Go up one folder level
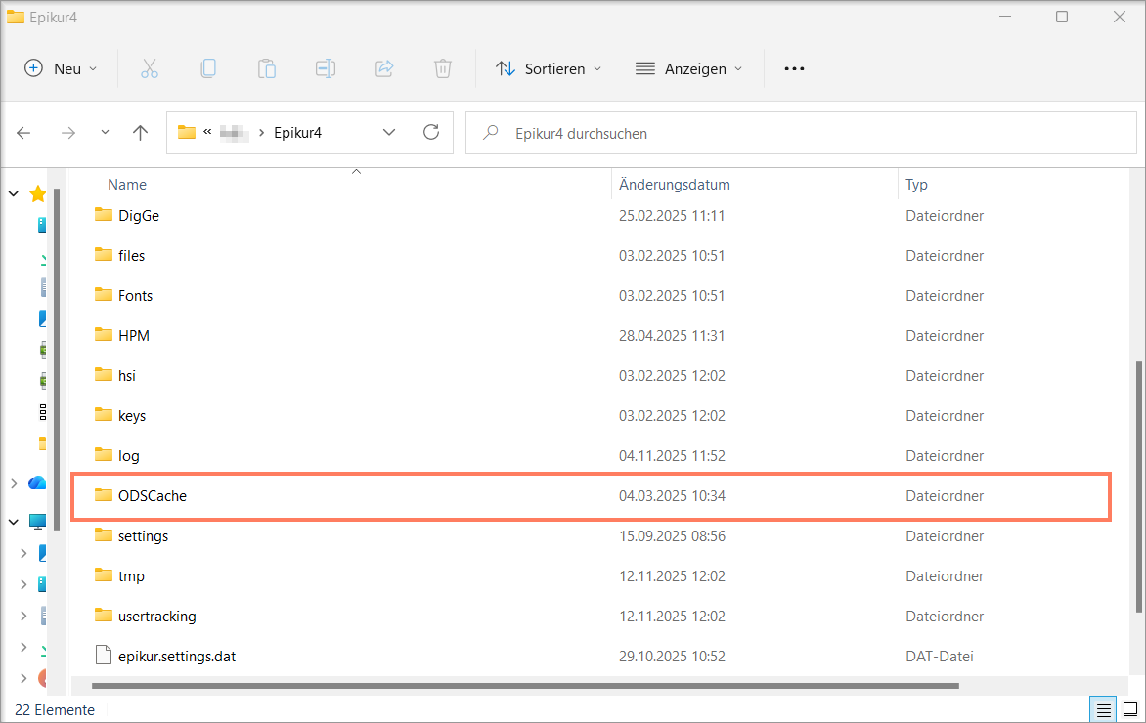Screen dimensions: 1146x723 coord(141,132)
